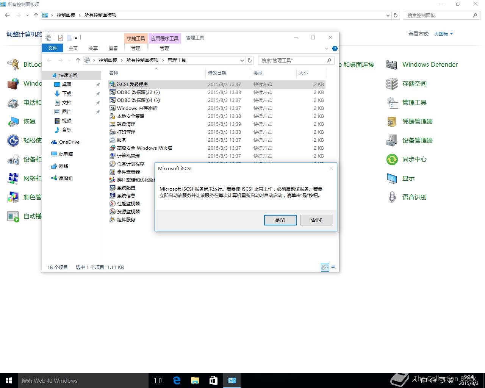Viewport: 485px width, 388px height.
Task: Select 事件查看器 icon
Action: (x=112, y=172)
